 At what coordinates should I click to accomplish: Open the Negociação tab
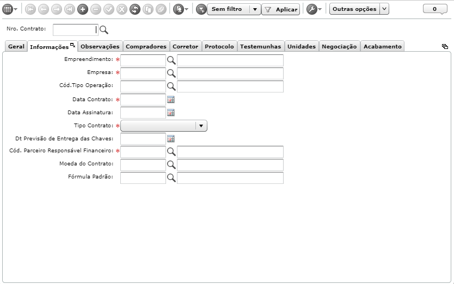tap(339, 46)
